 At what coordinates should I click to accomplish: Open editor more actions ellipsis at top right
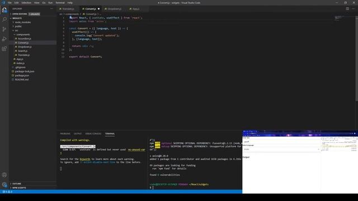354,9
